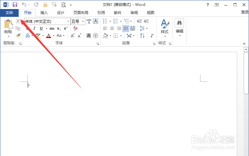
Task: Switch to the 引用 References tab
Action: pos(101,13)
